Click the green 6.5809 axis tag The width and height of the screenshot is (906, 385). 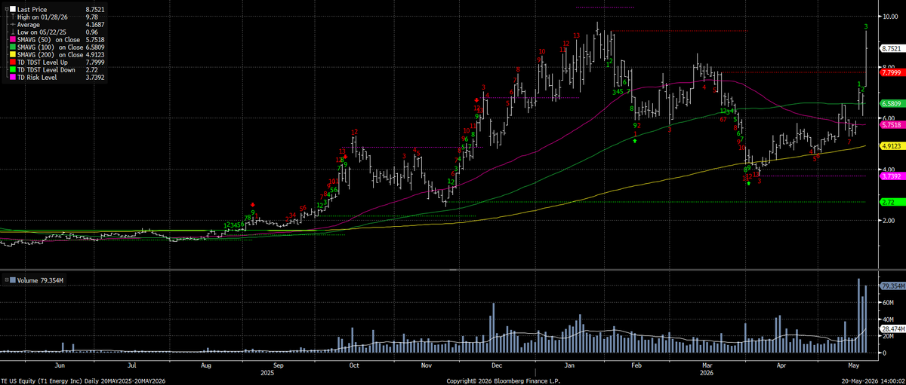(892, 103)
